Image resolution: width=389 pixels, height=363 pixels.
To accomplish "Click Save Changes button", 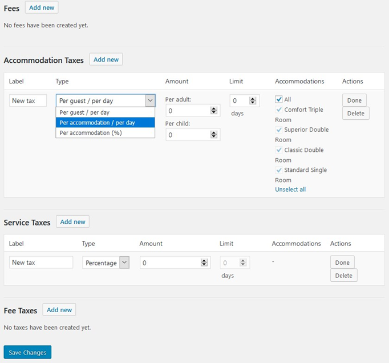I will 27,352.
